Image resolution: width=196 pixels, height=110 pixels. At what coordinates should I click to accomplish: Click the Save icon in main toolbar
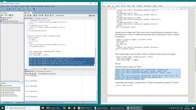[x=7, y=9]
